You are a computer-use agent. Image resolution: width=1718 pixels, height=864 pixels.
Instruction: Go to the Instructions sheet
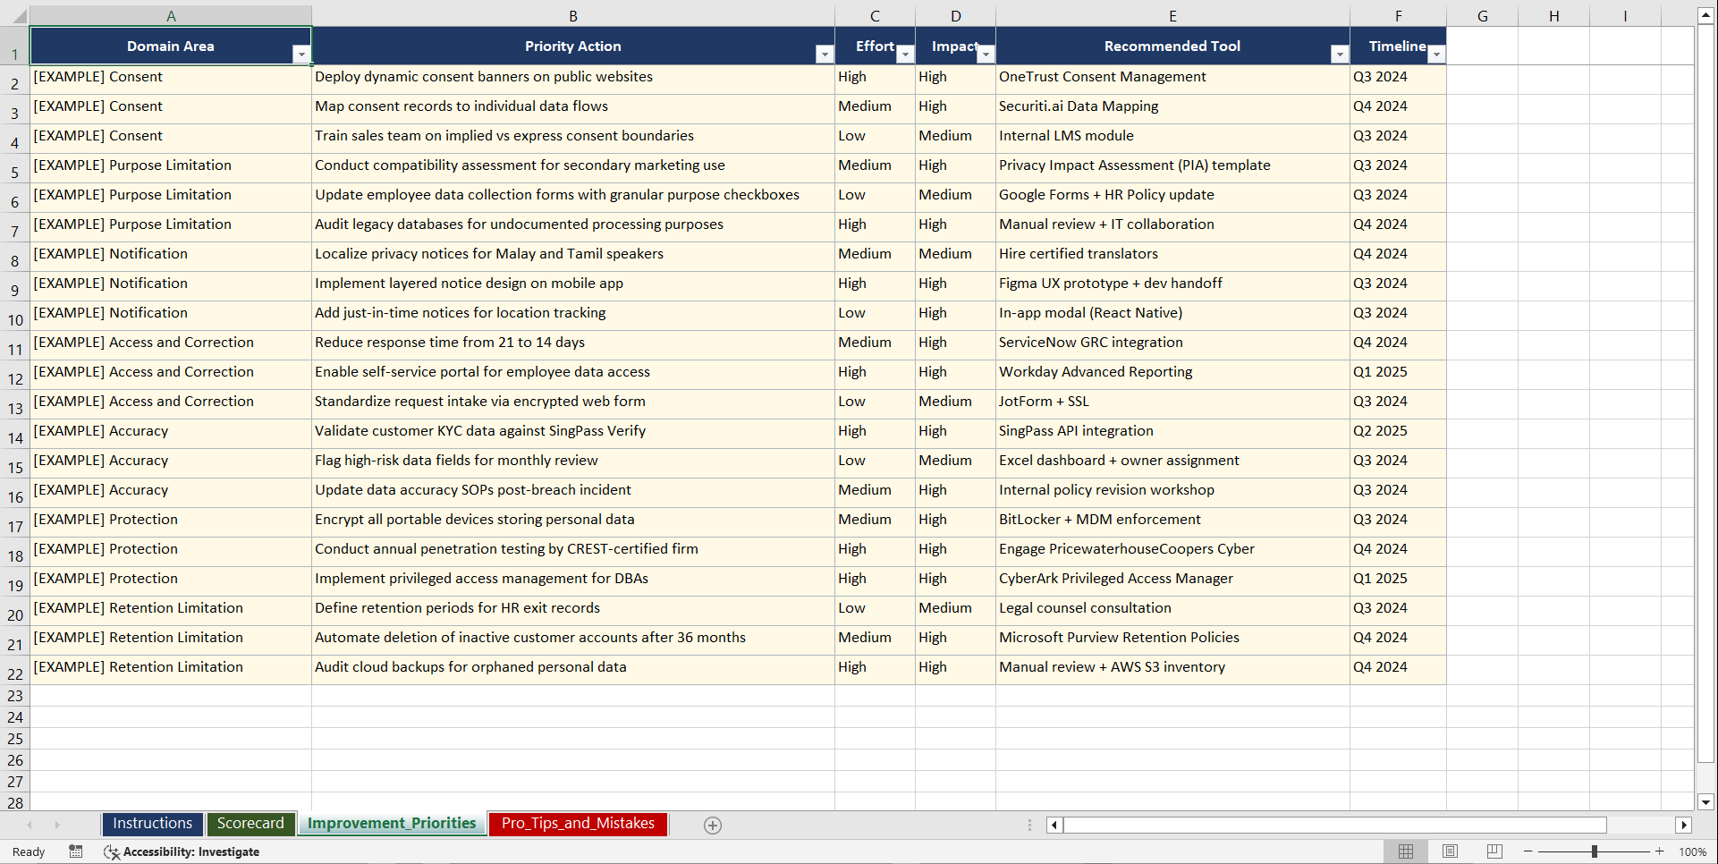[x=152, y=824]
